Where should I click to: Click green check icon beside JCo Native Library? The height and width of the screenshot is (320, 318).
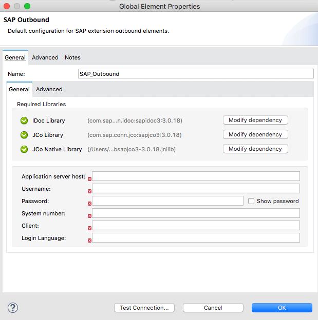click(24, 149)
